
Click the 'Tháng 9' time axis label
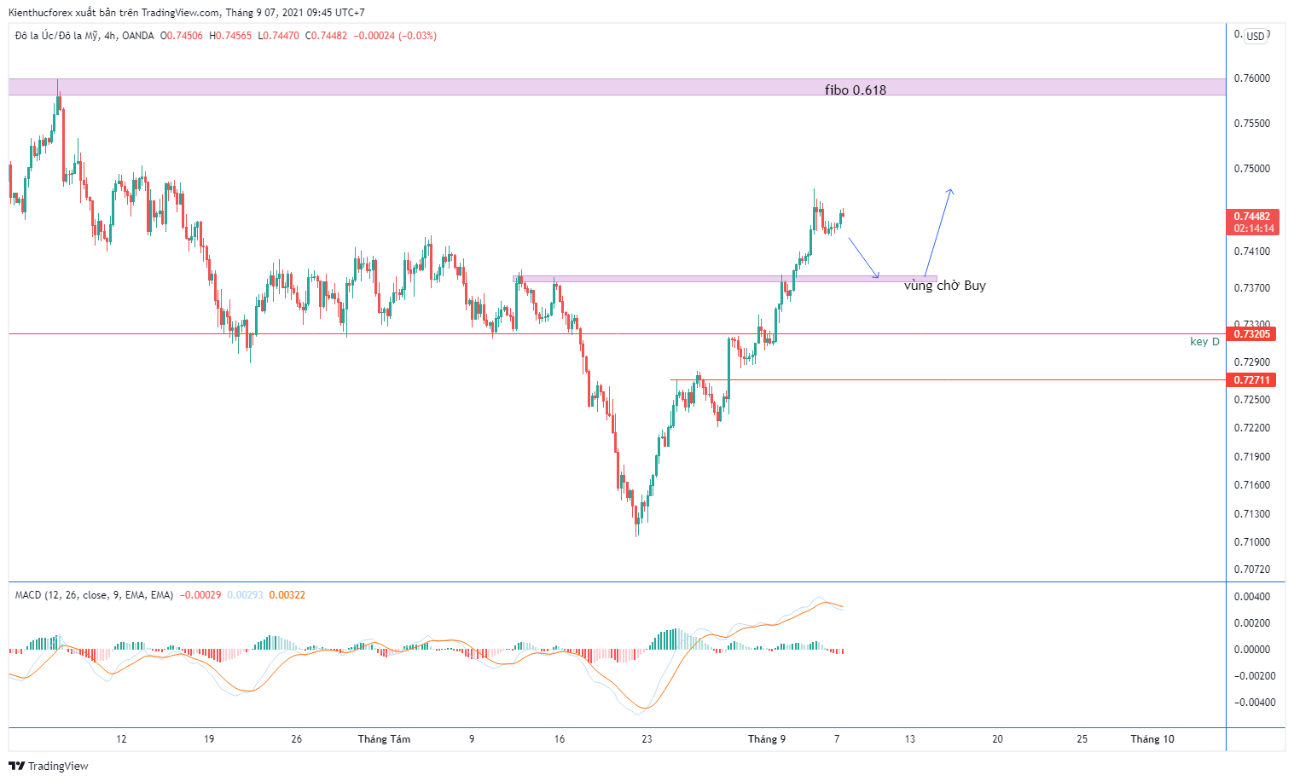[x=767, y=739]
